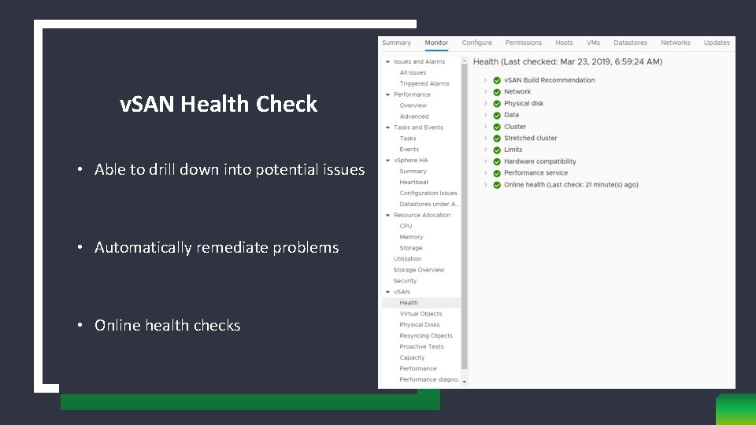
Task: Switch to the Configure tab
Action: 477,42
